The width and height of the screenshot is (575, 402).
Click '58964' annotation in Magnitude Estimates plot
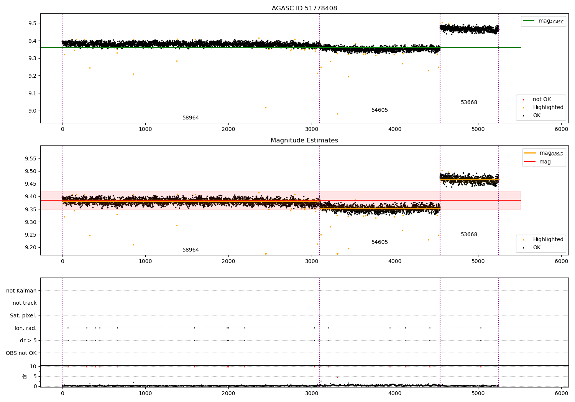tap(191, 250)
